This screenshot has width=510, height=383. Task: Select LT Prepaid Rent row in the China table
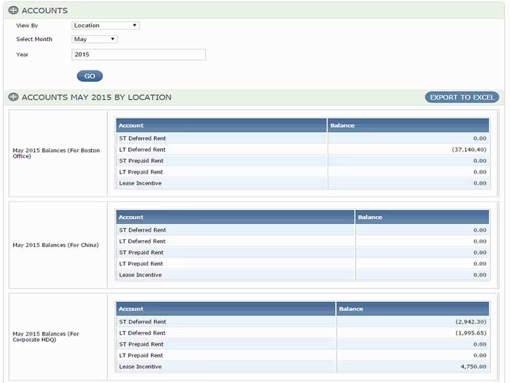pos(302,264)
